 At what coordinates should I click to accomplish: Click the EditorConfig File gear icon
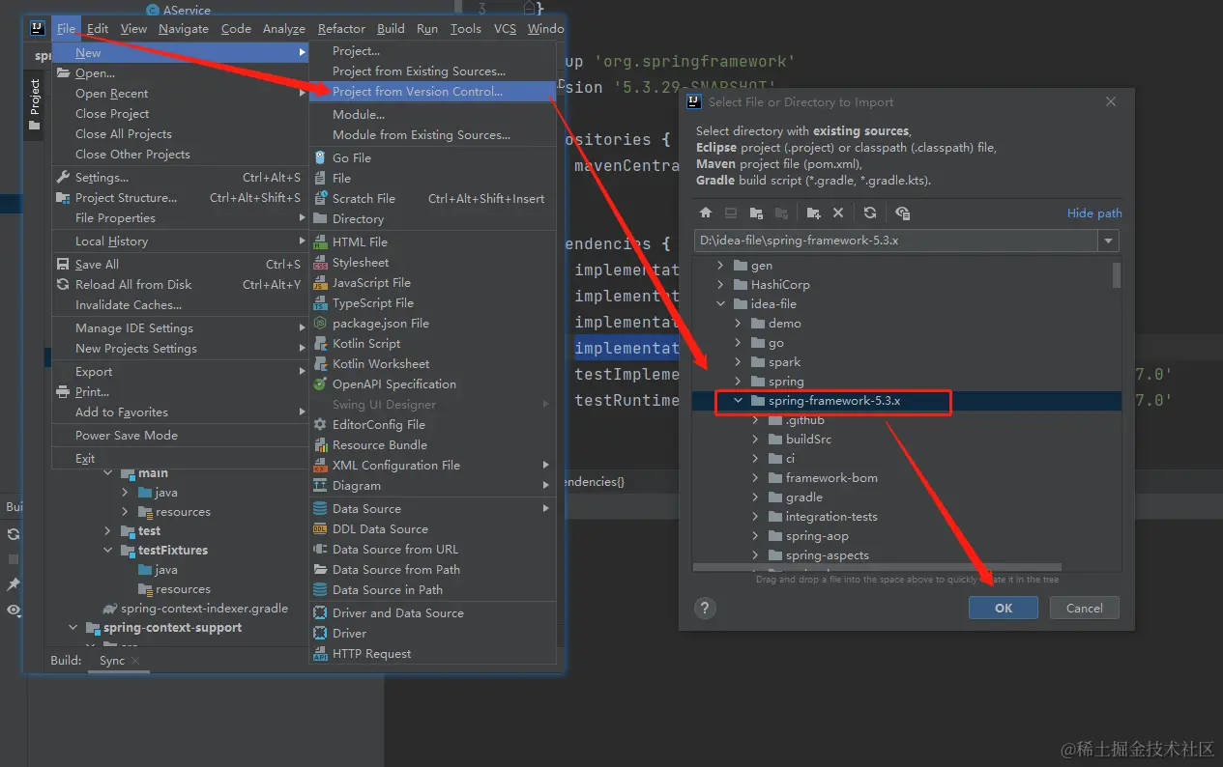(320, 424)
